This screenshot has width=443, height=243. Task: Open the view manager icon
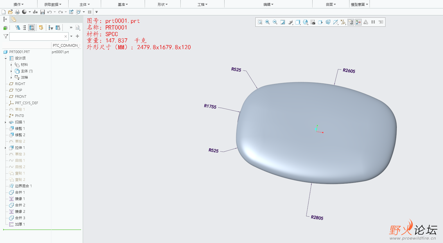coord(305,22)
